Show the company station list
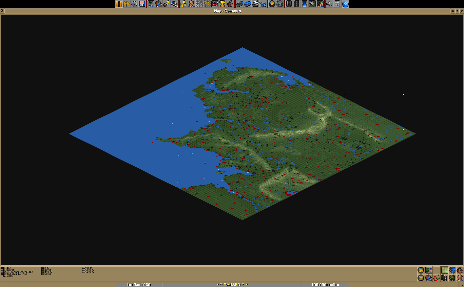Image resolution: width=464 pixels, height=287 pixels. (174, 4)
